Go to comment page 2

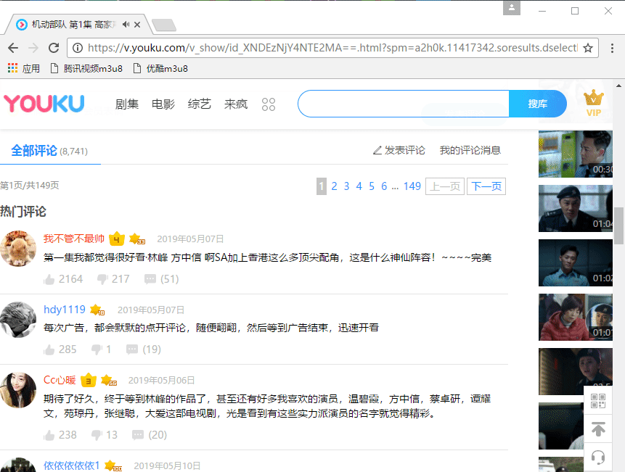coord(334,186)
